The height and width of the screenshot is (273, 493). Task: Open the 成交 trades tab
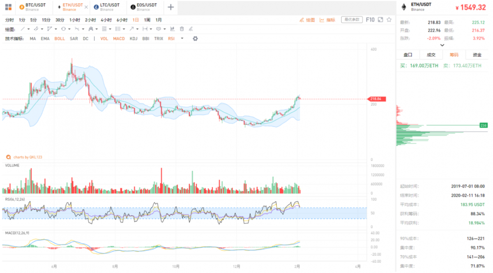(431, 55)
